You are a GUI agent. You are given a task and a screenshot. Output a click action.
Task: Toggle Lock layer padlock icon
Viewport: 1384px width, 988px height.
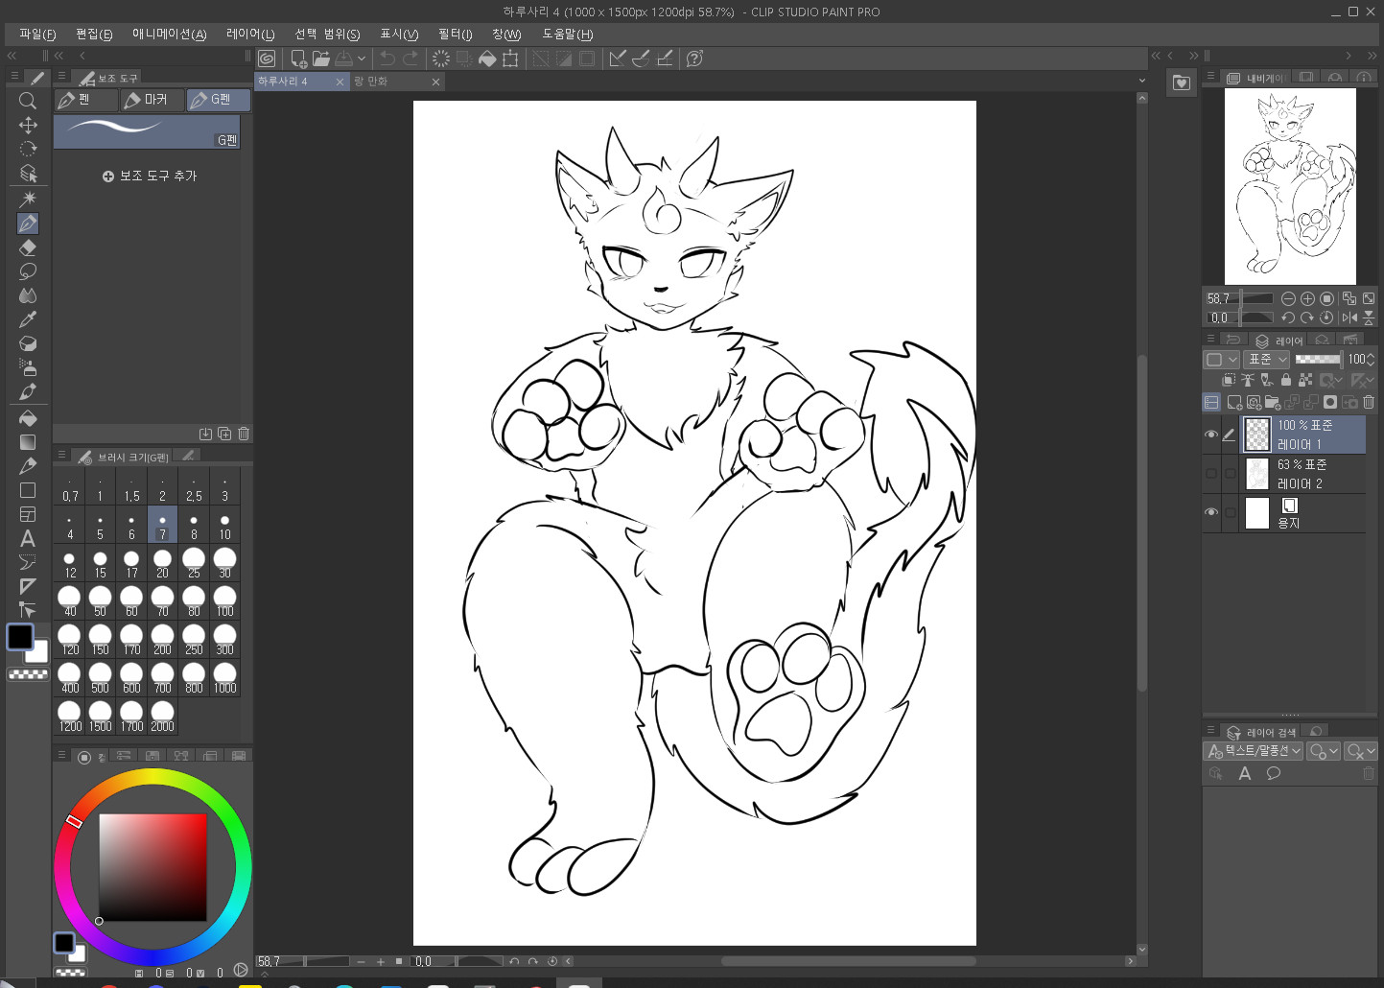pos(1286,380)
